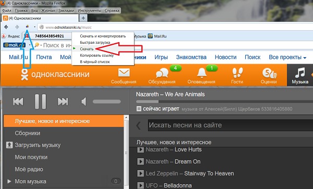Viewport: 313px width, 189px height.
Task: Adjust the player volume slider
Action: click(107, 102)
